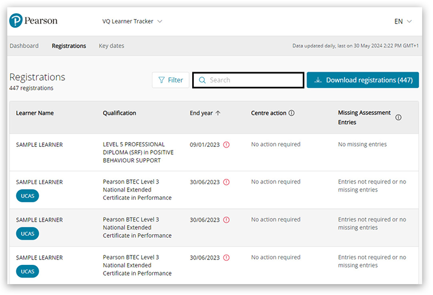Click the alert icon in the third row

coord(226,220)
